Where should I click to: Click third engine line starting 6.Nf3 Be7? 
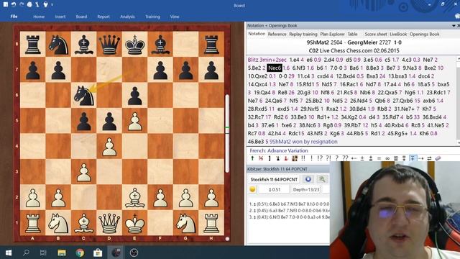(289, 217)
